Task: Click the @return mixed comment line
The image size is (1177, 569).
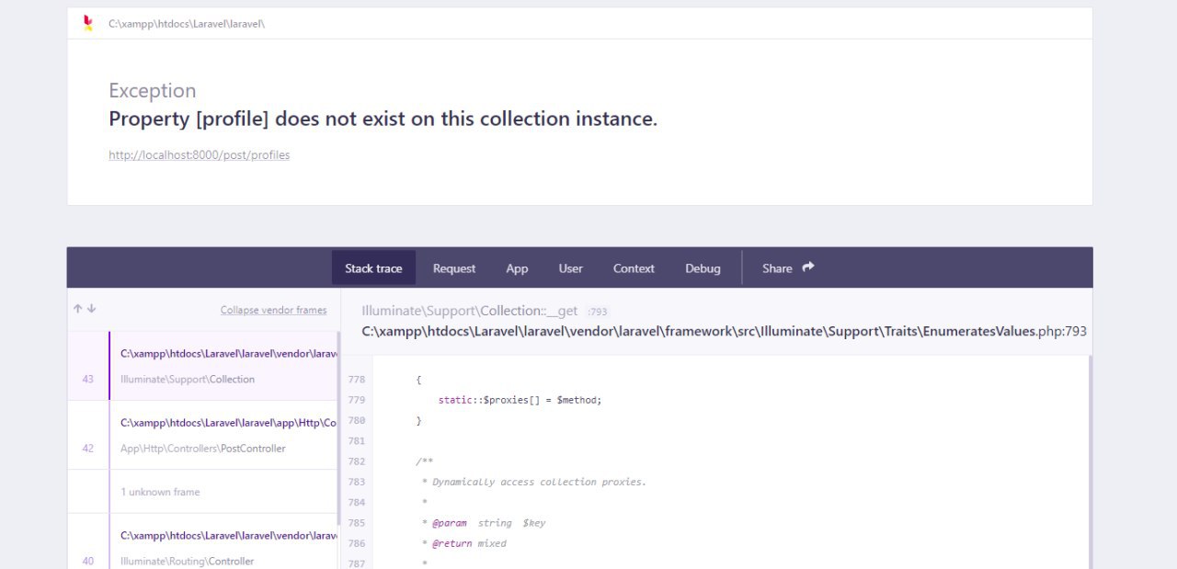Action: click(x=464, y=543)
